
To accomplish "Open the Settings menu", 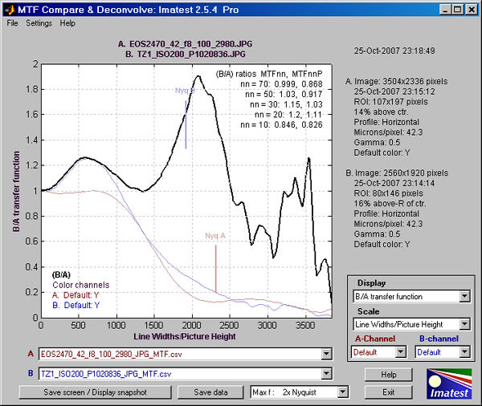I will [39, 23].
